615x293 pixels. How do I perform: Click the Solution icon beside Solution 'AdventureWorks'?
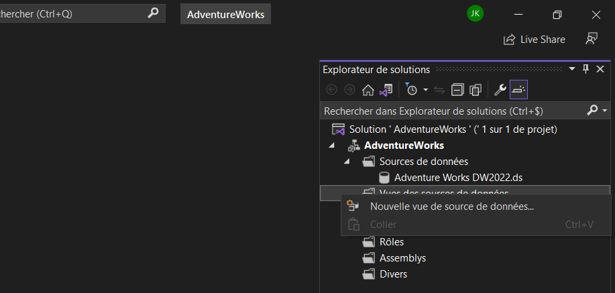click(339, 129)
